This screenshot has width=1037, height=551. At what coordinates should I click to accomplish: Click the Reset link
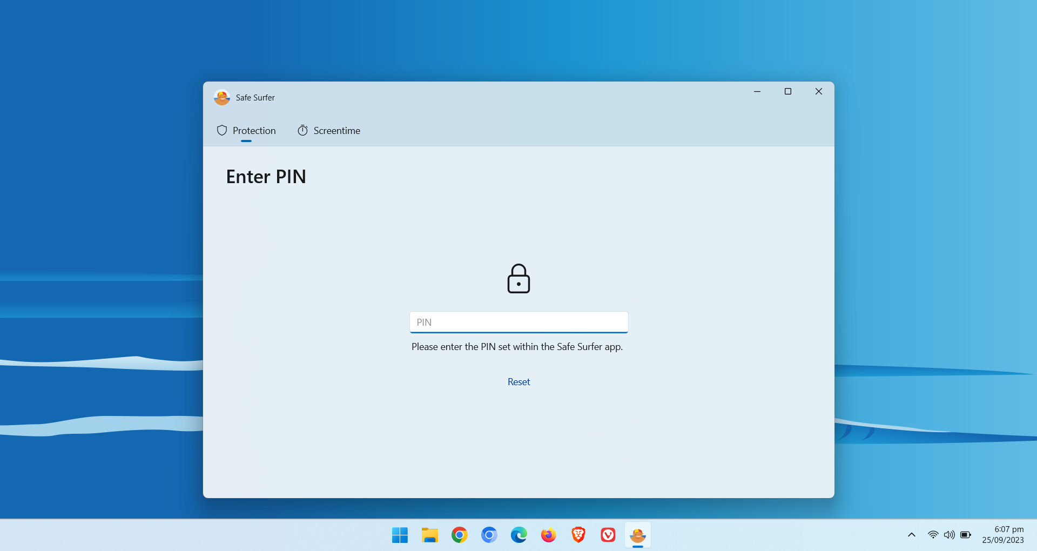(518, 382)
